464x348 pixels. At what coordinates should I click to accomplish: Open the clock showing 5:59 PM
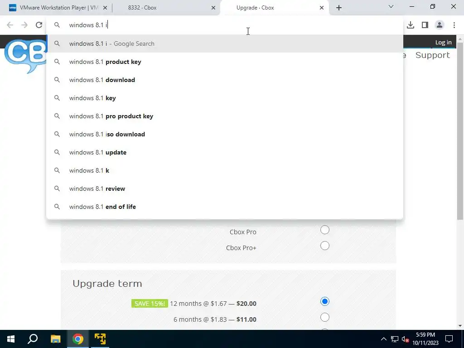point(425,339)
